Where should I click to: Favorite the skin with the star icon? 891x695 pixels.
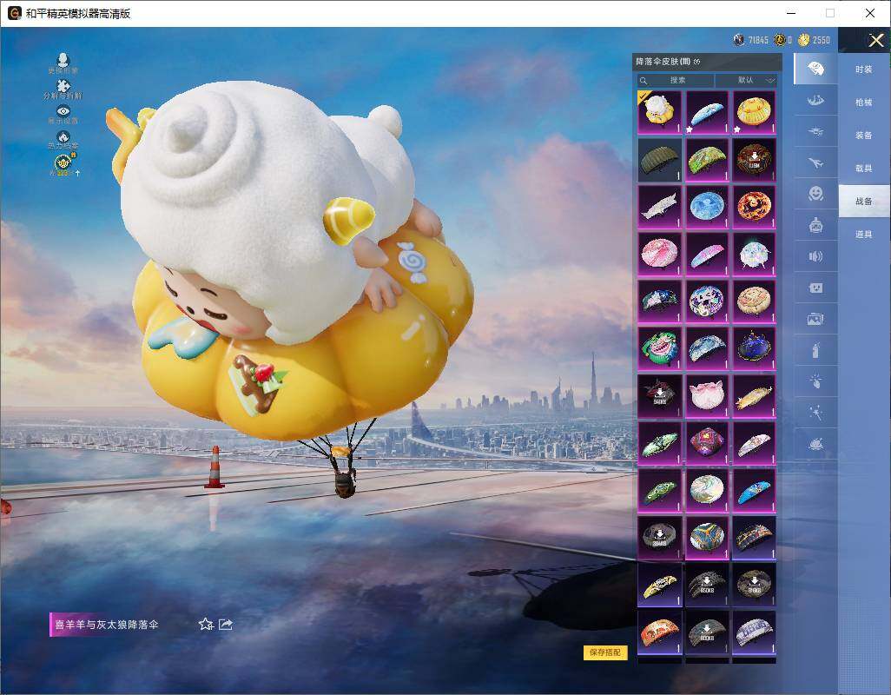[x=206, y=624]
